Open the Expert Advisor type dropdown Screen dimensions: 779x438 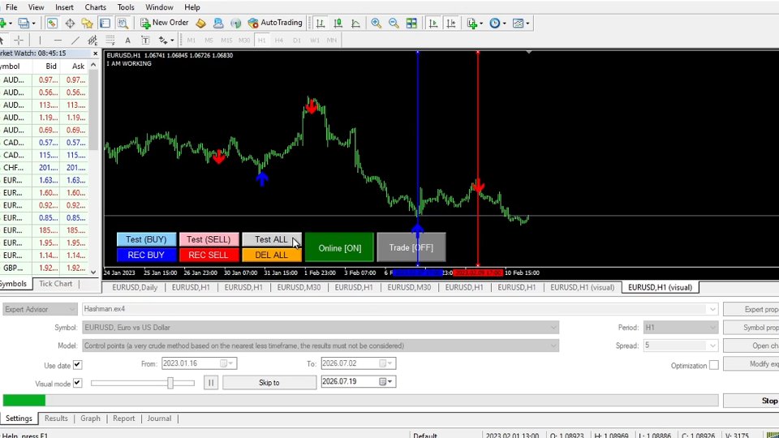[x=40, y=309]
